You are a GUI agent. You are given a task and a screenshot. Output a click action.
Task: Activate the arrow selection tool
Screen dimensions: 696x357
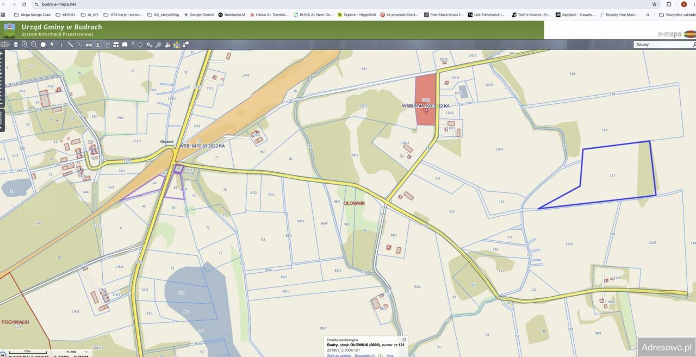coord(52,45)
